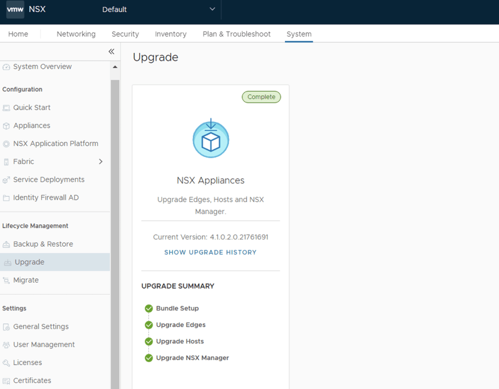Click the sidebar scroll up arrow
Screen dimensions: 499x389
pyautogui.click(x=115, y=67)
